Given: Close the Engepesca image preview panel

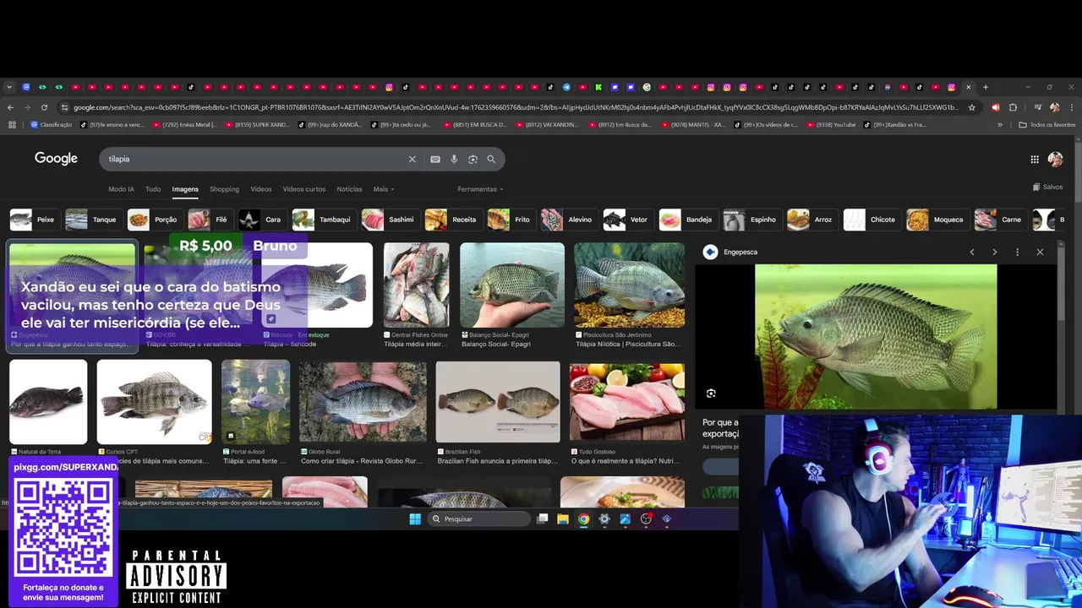Looking at the screenshot, I should pyautogui.click(x=1040, y=252).
